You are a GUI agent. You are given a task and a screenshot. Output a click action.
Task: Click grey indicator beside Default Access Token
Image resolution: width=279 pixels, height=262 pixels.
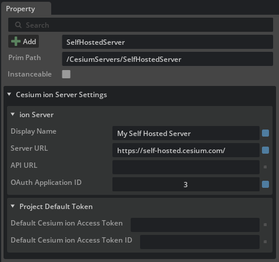pyautogui.click(x=265, y=225)
